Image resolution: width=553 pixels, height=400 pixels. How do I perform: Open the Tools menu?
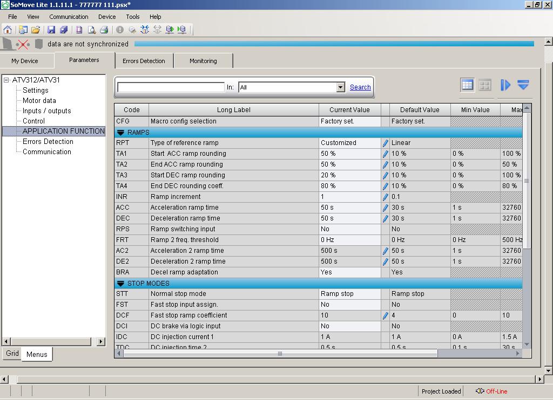tap(133, 17)
